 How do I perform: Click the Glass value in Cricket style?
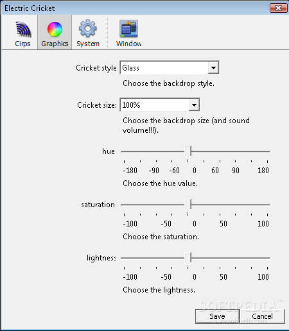(x=130, y=68)
